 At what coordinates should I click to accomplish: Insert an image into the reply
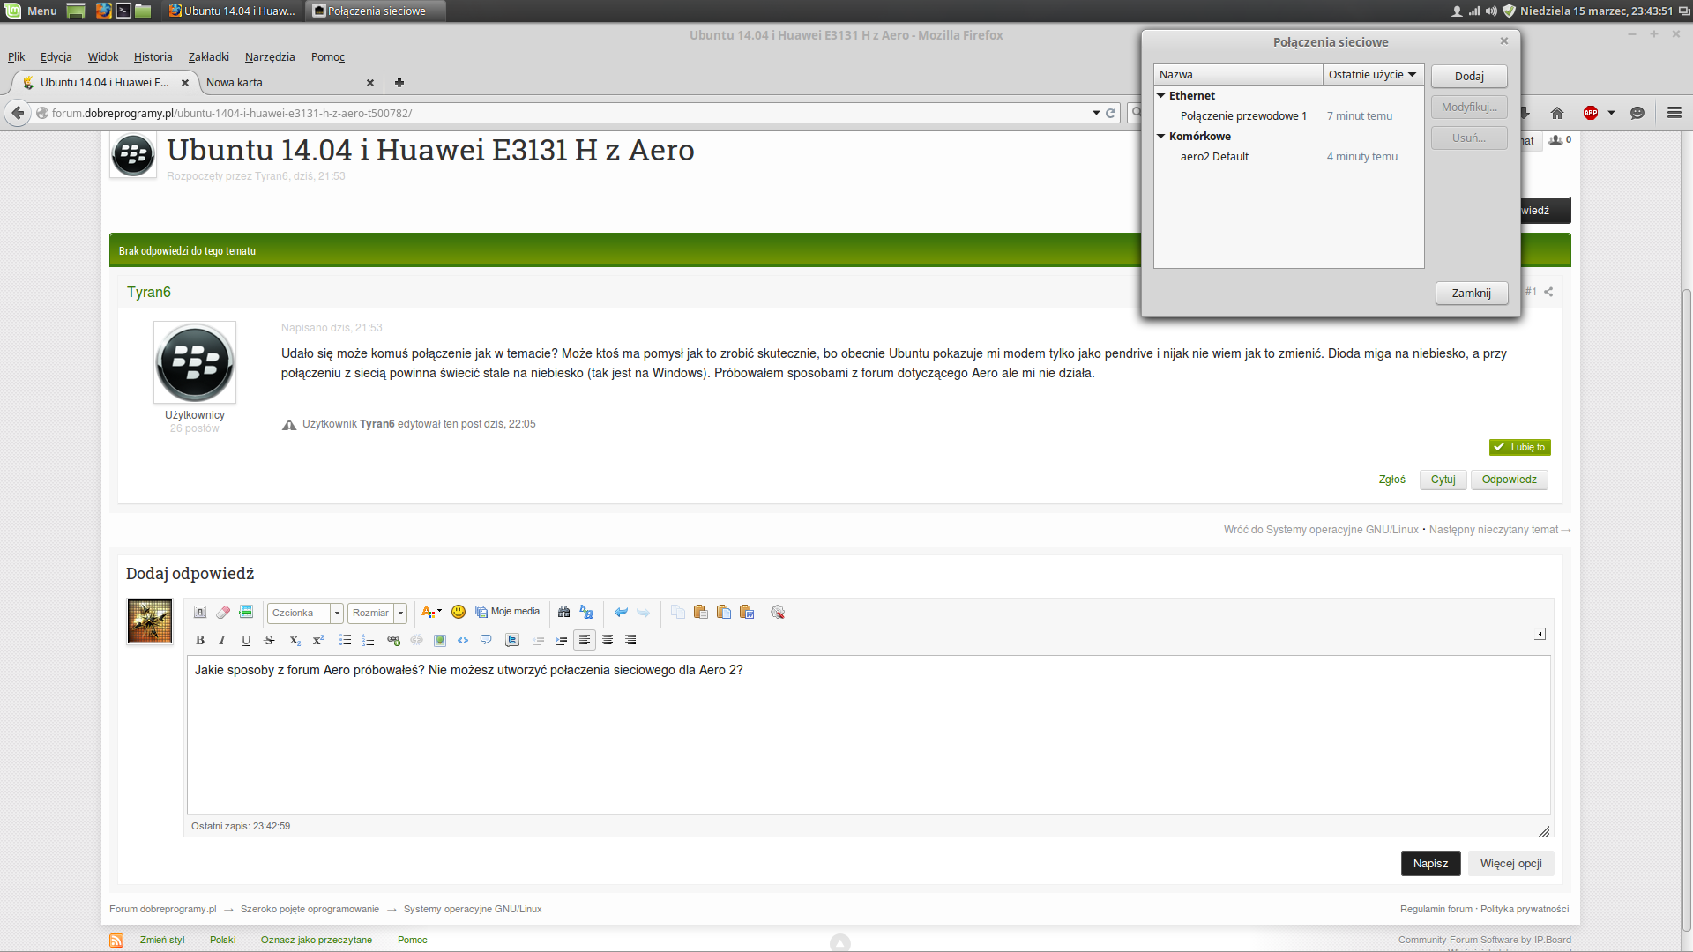(440, 641)
